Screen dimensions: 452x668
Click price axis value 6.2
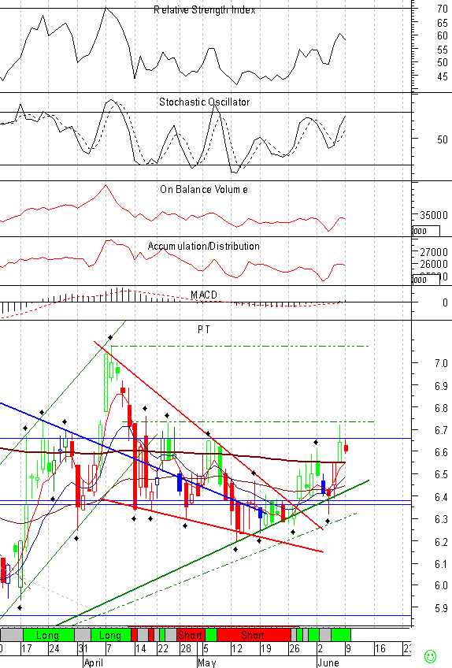pyautogui.click(x=441, y=542)
